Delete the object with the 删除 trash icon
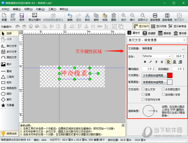Image resolution: width=188 pixels, height=143 pixels. pos(113,17)
